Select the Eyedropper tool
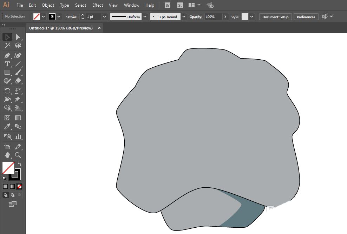 pos(7,127)
